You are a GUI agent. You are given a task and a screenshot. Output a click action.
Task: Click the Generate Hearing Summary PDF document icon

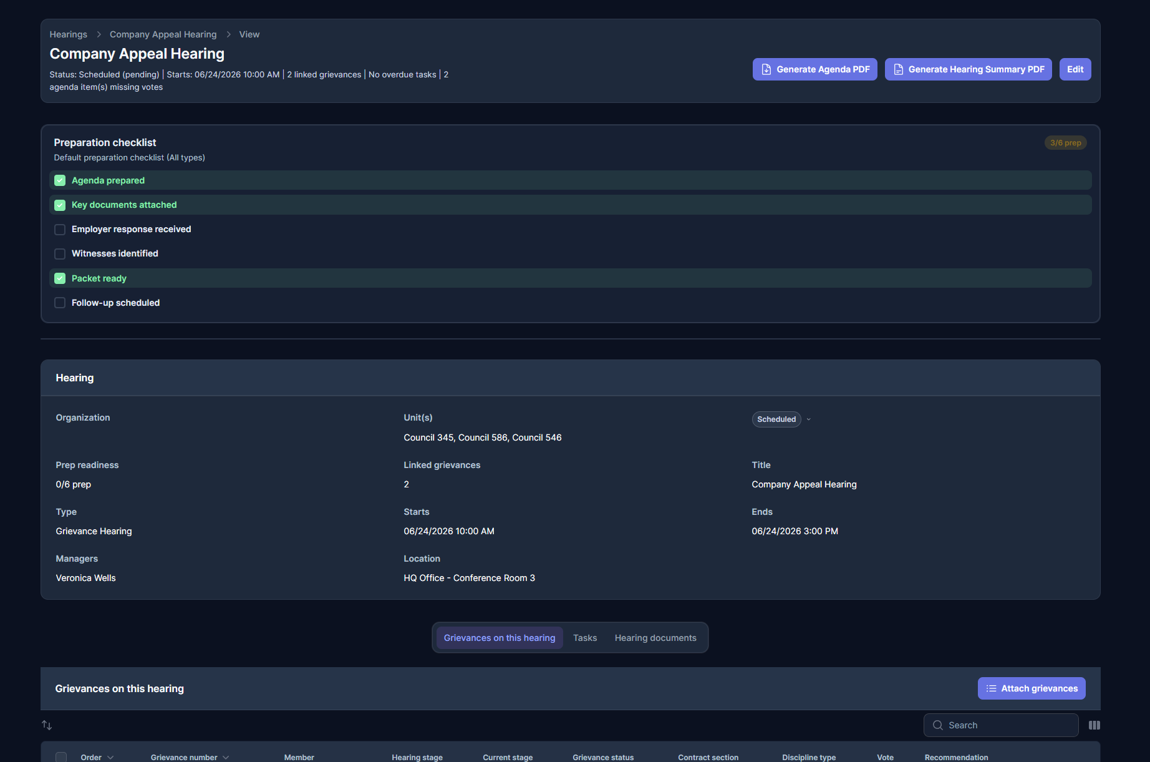coord(899,69)
